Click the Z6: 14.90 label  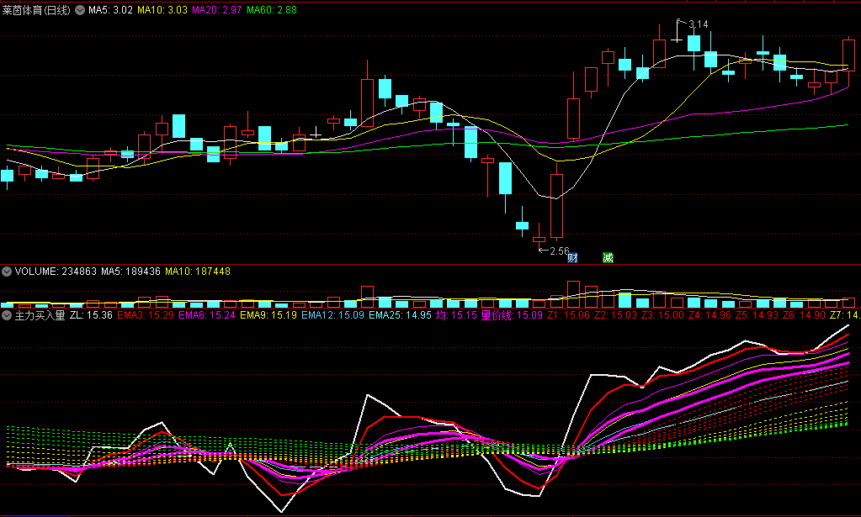tap(805, 315)
